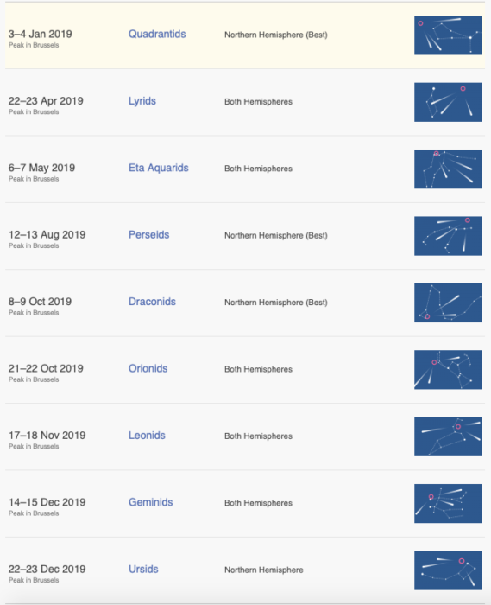Open the Leonids constellation thumbnail
Viewport: 491px width, 605px height.
tap(448, 436)
